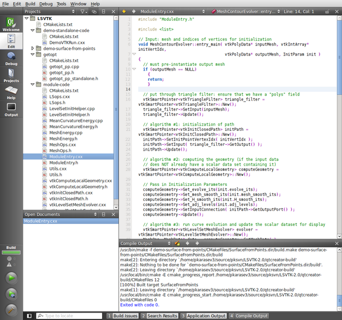Switch to the Build Issues pane
This screenshot has height=320, width=342.
[x=124, y=316]
